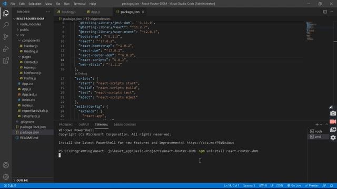The image size is (337, 189).
Task: Open terminal launch profile dropdown arrow
Action: 321,124
